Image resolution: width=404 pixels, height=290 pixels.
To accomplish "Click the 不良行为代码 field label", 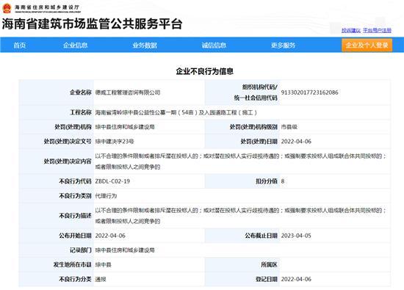I will click(75, 181).
